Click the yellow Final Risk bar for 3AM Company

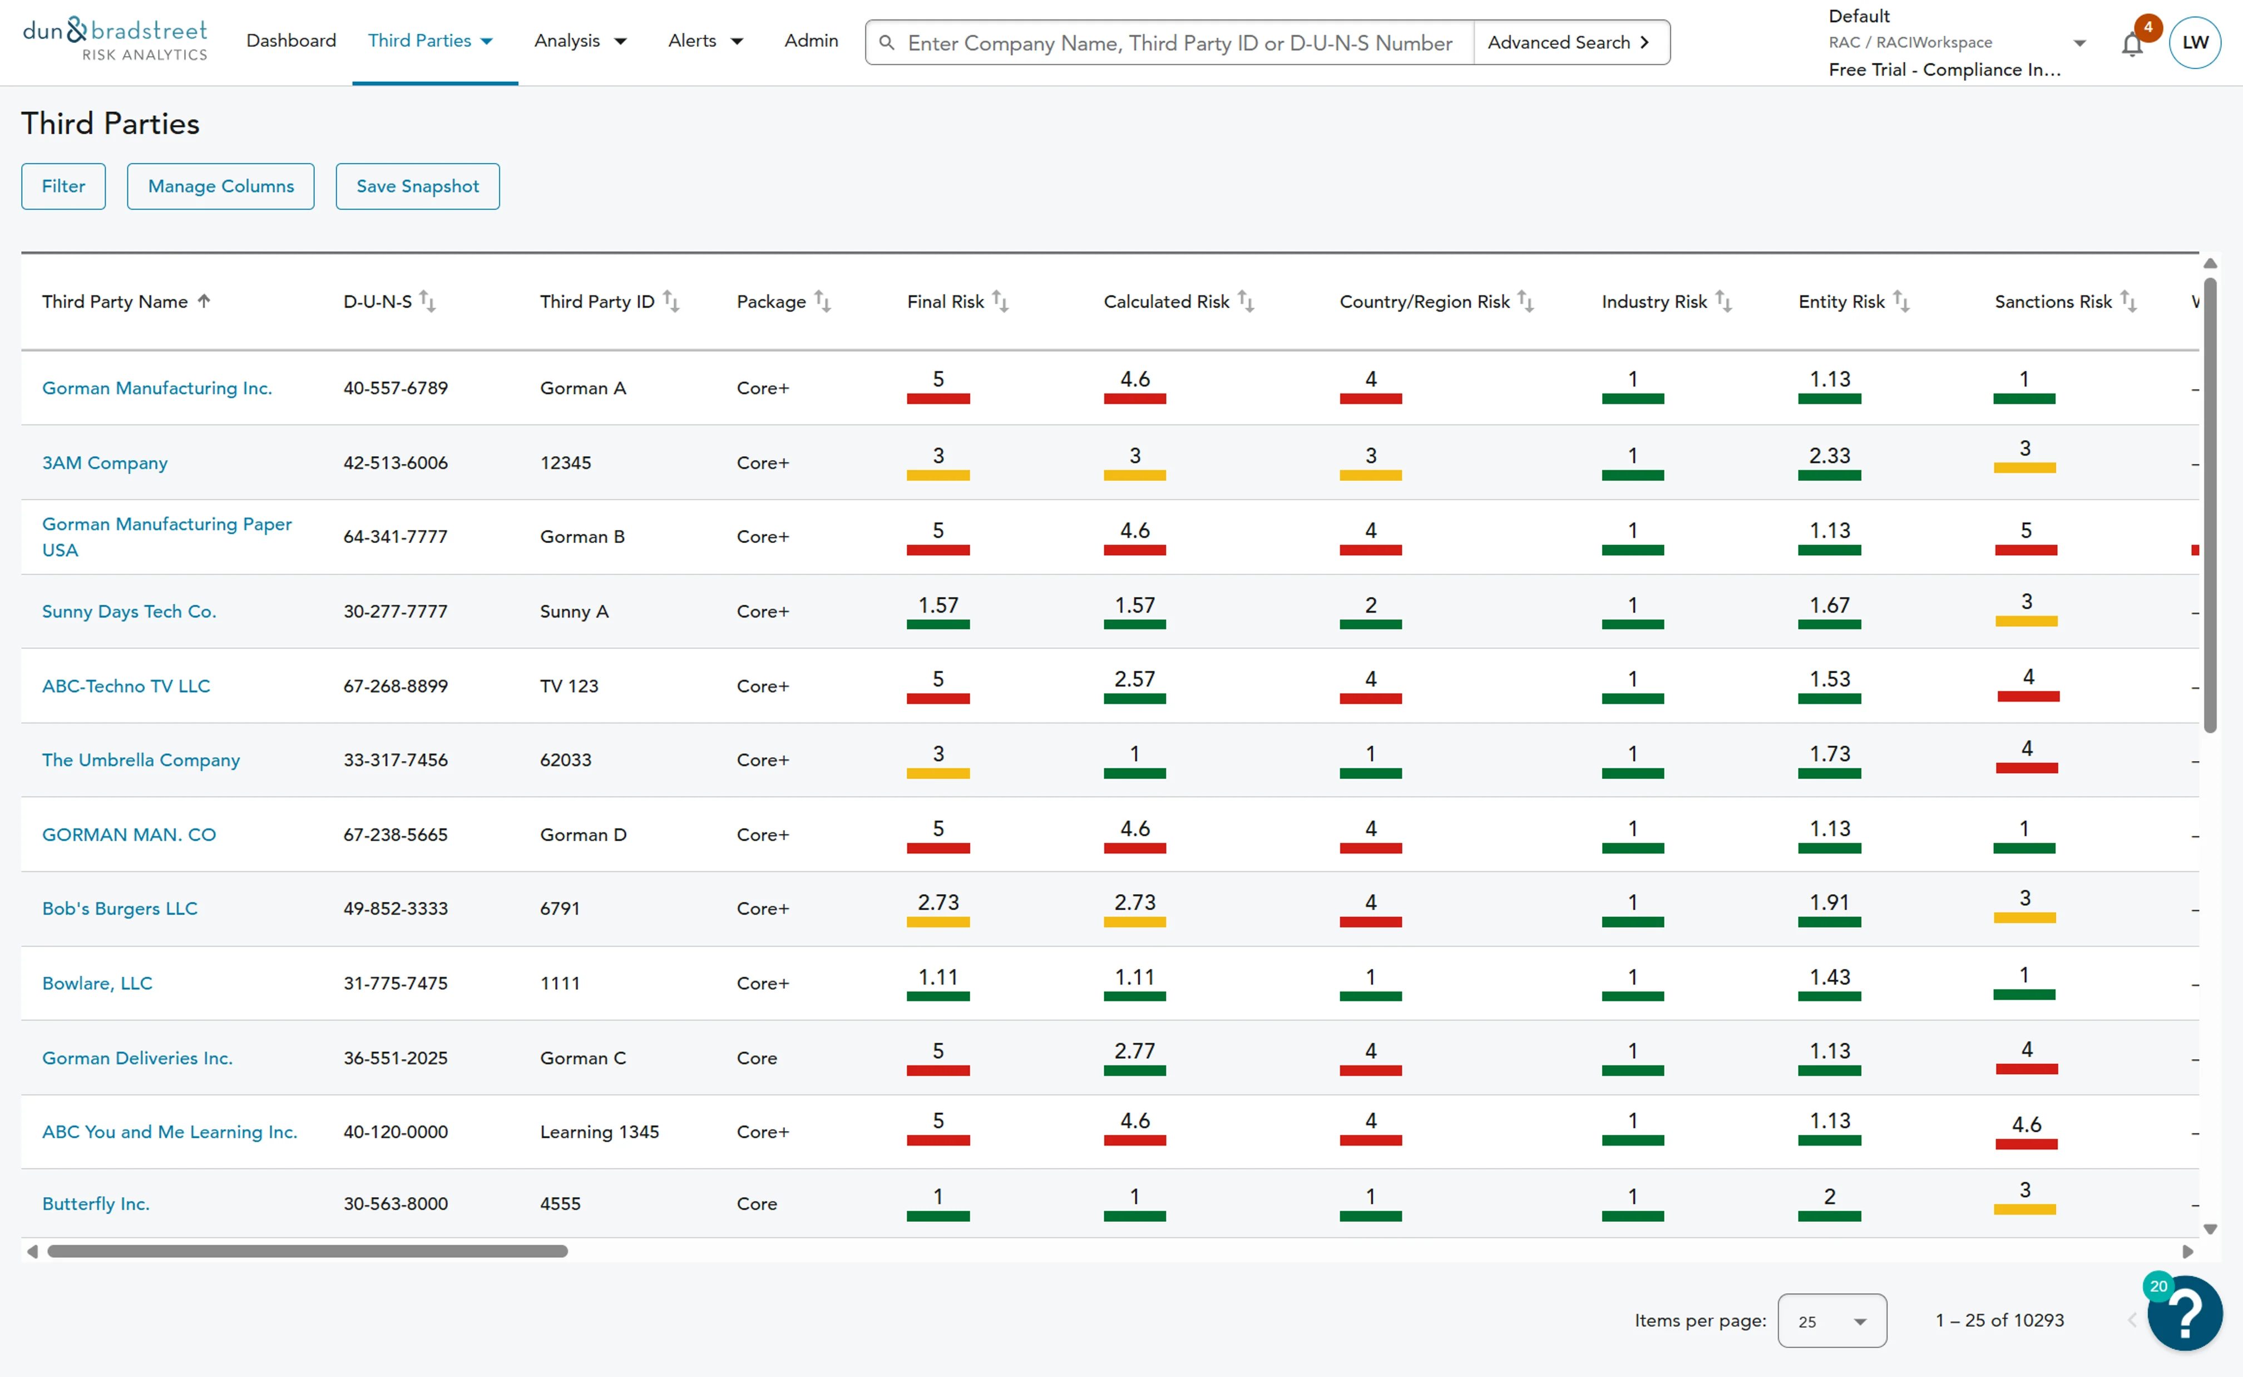tap(937, 475)
